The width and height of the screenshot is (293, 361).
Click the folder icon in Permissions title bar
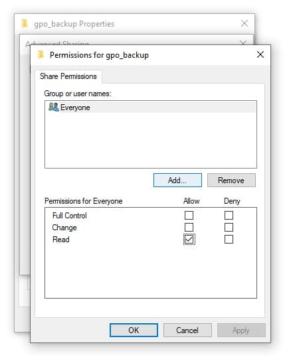click(41, 55)
